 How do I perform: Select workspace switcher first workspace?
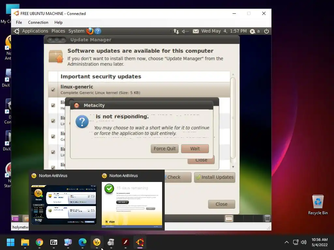click(x=229, y=218)
